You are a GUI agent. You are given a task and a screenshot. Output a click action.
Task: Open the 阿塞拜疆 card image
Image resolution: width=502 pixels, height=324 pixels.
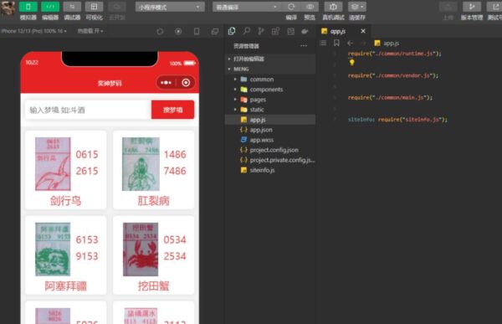(53, 249)
